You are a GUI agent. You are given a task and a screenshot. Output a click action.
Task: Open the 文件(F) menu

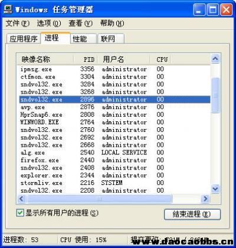pos(18,24)
